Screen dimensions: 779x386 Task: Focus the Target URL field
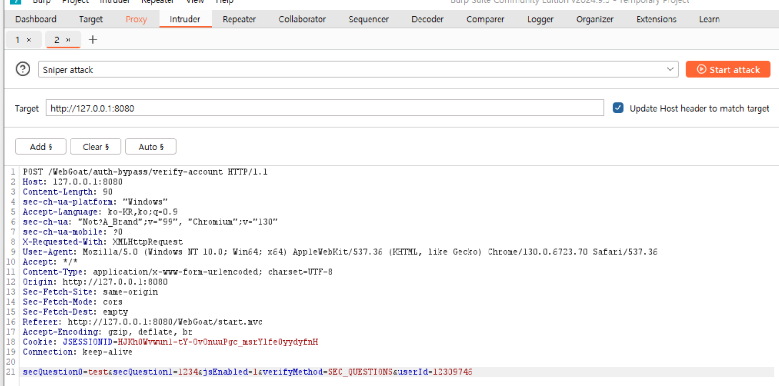click(x=325, y=108)
